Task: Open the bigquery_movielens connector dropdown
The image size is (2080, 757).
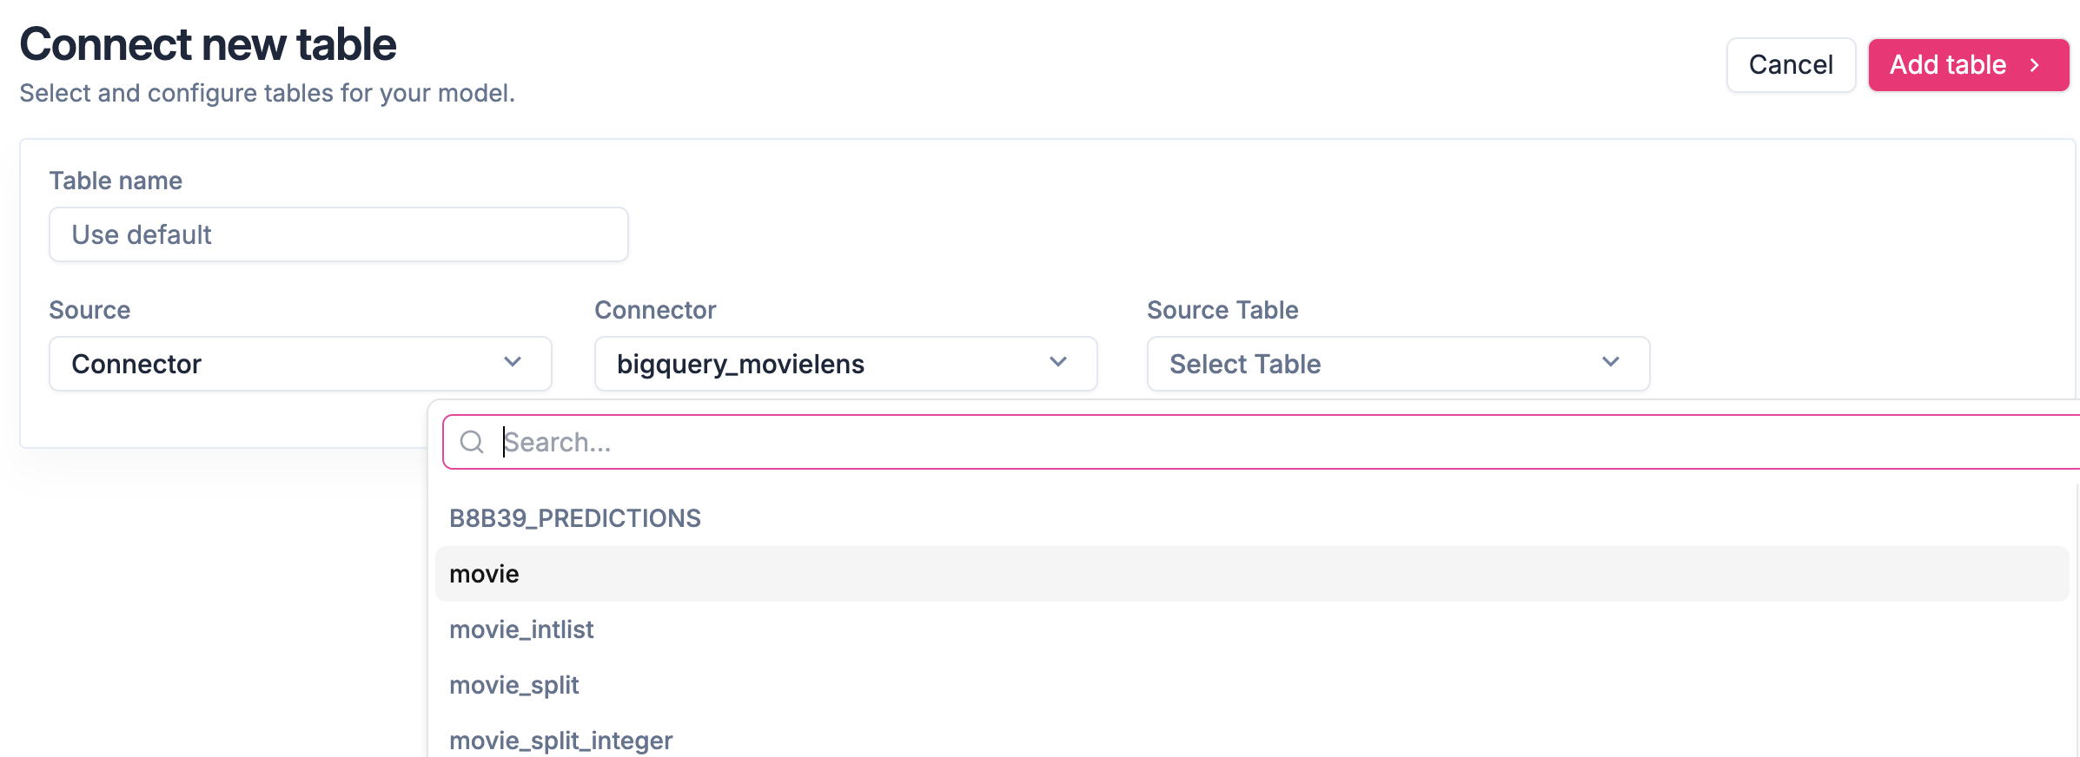Action: click(845, 364)
